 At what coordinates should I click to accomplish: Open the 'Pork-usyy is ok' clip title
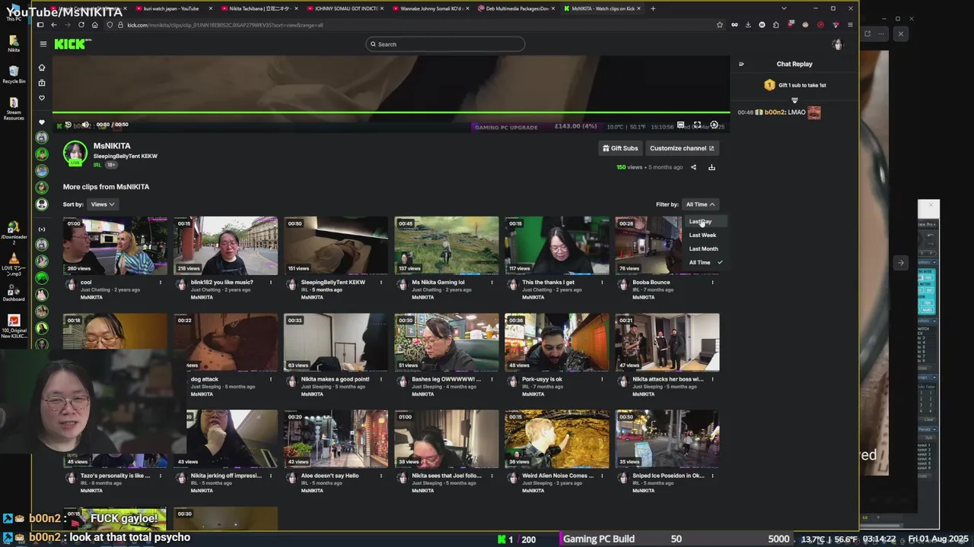point(542,379)
